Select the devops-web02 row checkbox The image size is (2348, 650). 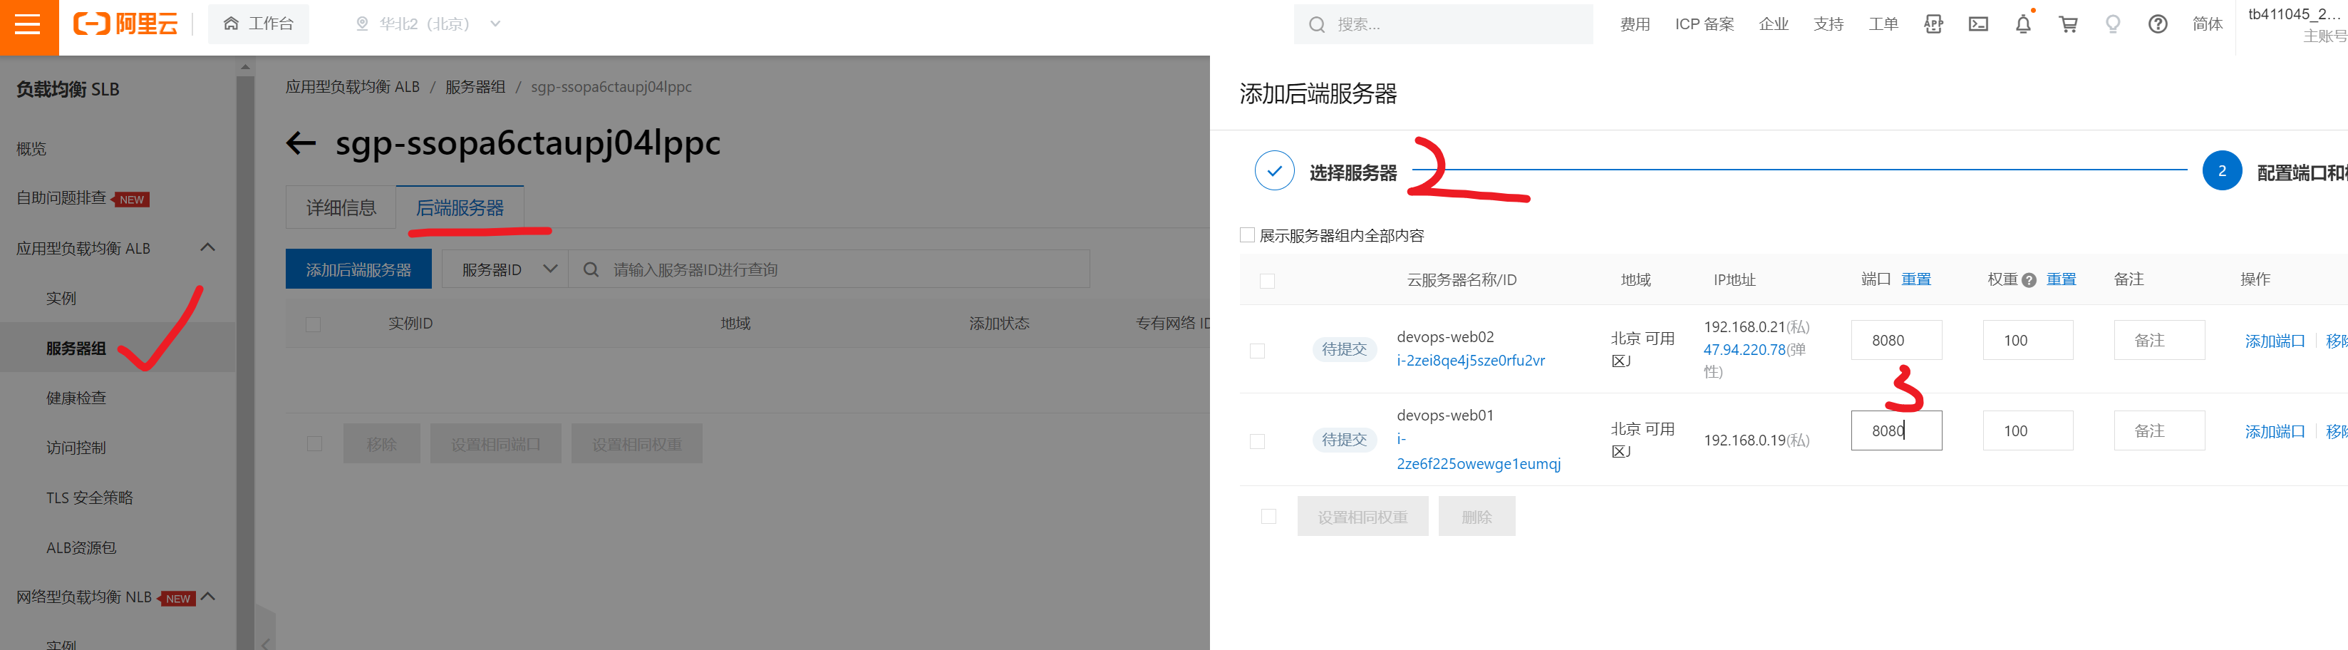pyautogui.click(x=1257, y=351)
